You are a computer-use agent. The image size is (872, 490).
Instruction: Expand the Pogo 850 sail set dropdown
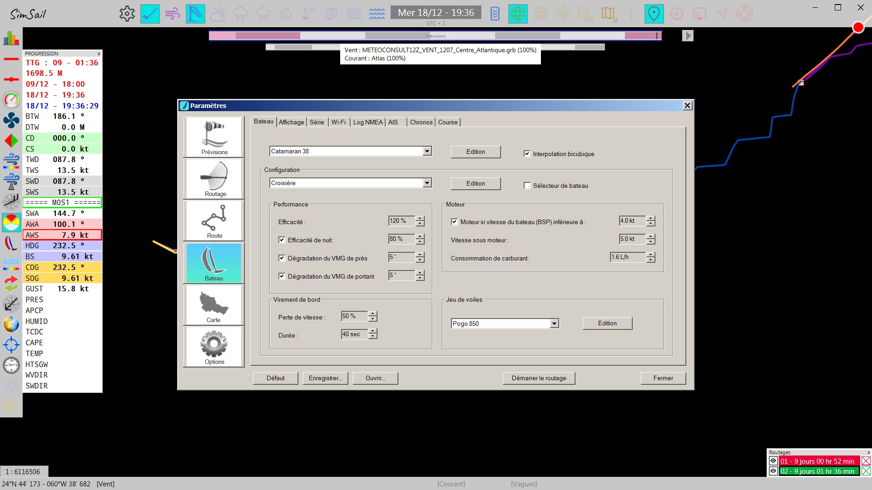pos(554,323)
